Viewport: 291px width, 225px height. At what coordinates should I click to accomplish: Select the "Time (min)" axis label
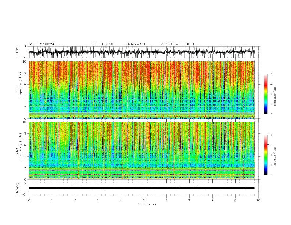[147, 204]
